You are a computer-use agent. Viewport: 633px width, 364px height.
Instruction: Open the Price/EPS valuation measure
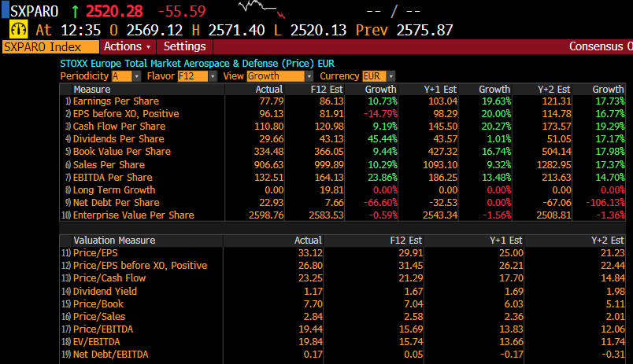point(95,253)
